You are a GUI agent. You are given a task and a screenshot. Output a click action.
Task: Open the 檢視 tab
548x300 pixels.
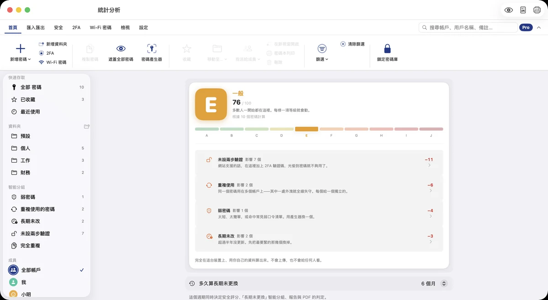(x=125, y=27)
